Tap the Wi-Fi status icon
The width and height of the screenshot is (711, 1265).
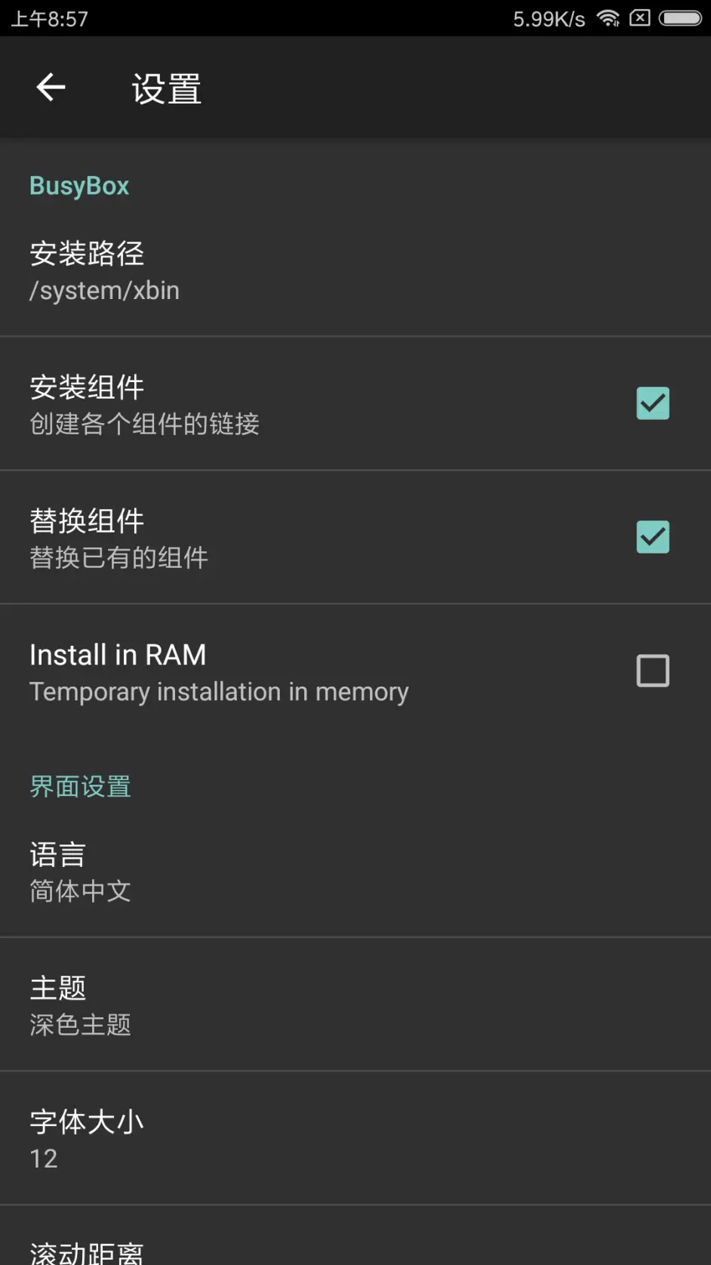[608, 18]
